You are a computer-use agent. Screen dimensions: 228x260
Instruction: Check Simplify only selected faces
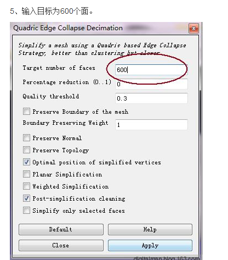26,211
